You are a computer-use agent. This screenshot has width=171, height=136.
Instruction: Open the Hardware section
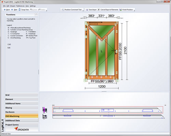coord(22,112)
